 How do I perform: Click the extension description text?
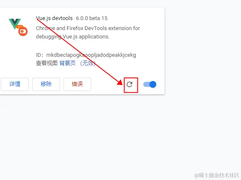click(88, 33)
